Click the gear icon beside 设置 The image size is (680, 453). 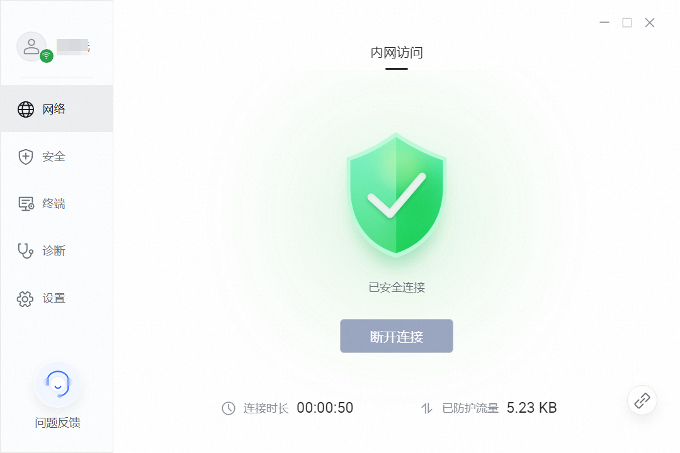click(25, 299)
